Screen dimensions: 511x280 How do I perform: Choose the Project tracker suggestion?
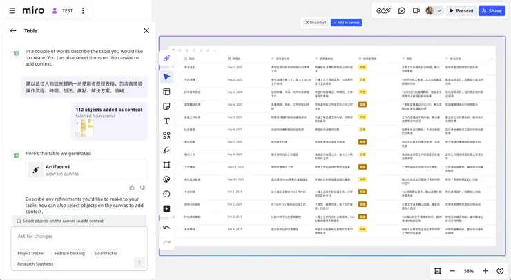pyautogui.click(x=31, y=253)
